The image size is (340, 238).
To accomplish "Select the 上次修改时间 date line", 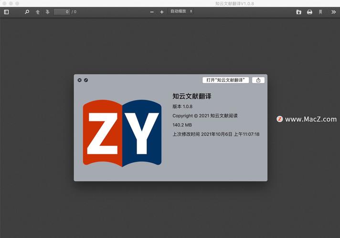I will click(216, 134).
